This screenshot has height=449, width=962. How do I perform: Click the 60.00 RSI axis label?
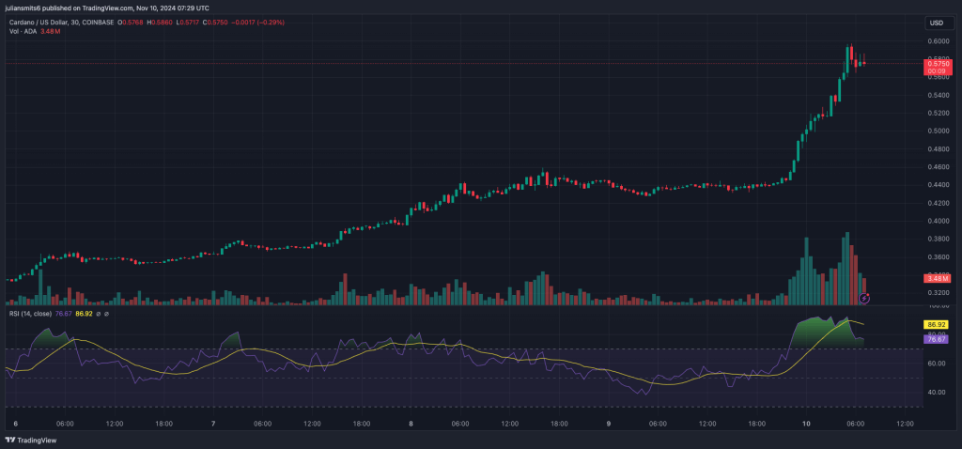point(935,364)
